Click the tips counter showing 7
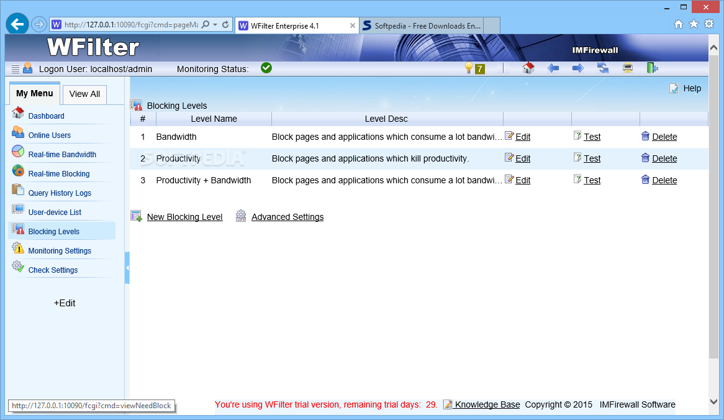 [x=480, y=69]
